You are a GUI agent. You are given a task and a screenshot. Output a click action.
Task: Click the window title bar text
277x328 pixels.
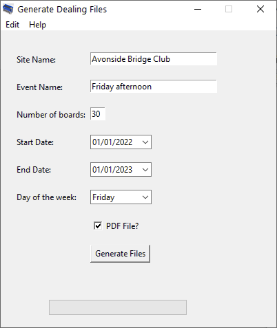62,10
